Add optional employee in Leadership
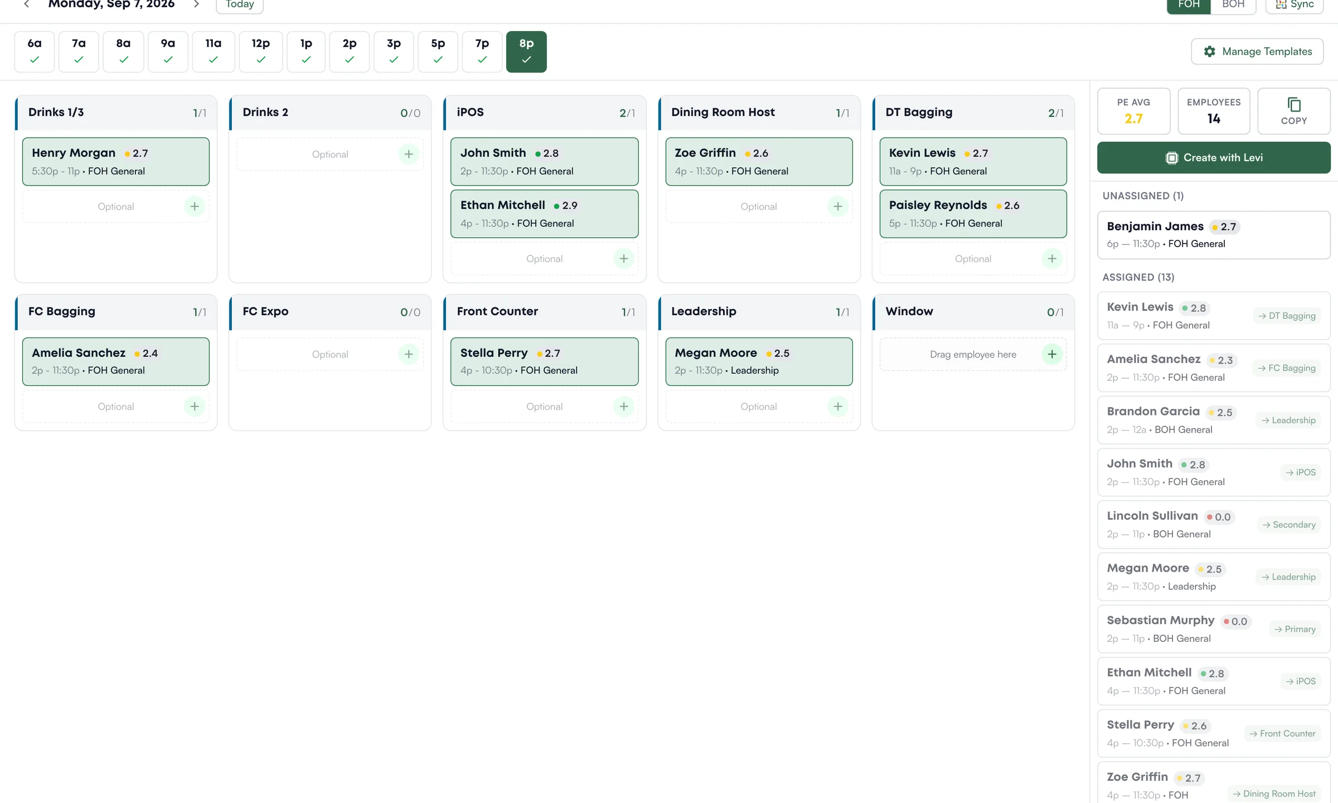Viewport: 1338px width, 803px height. coord(838,407)
